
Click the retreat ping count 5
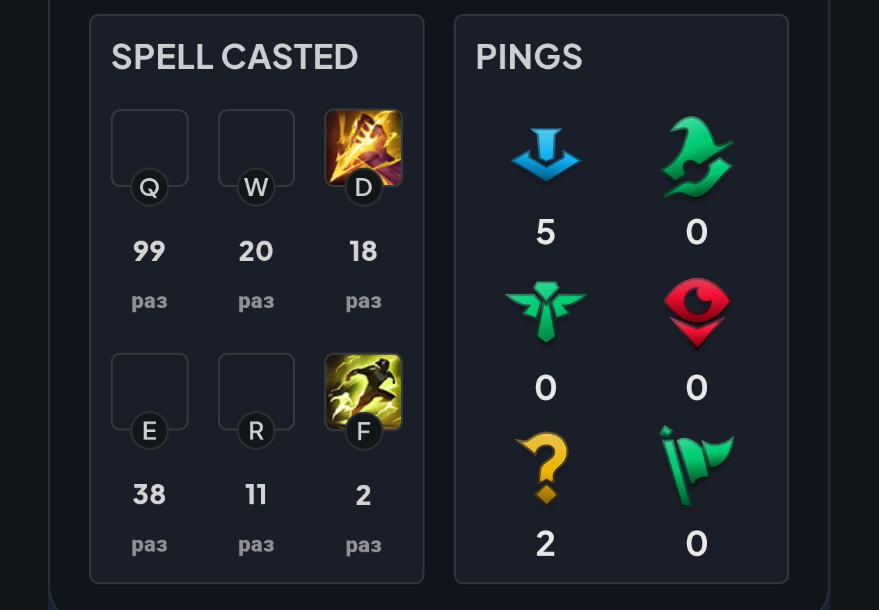tap(546, 232)
